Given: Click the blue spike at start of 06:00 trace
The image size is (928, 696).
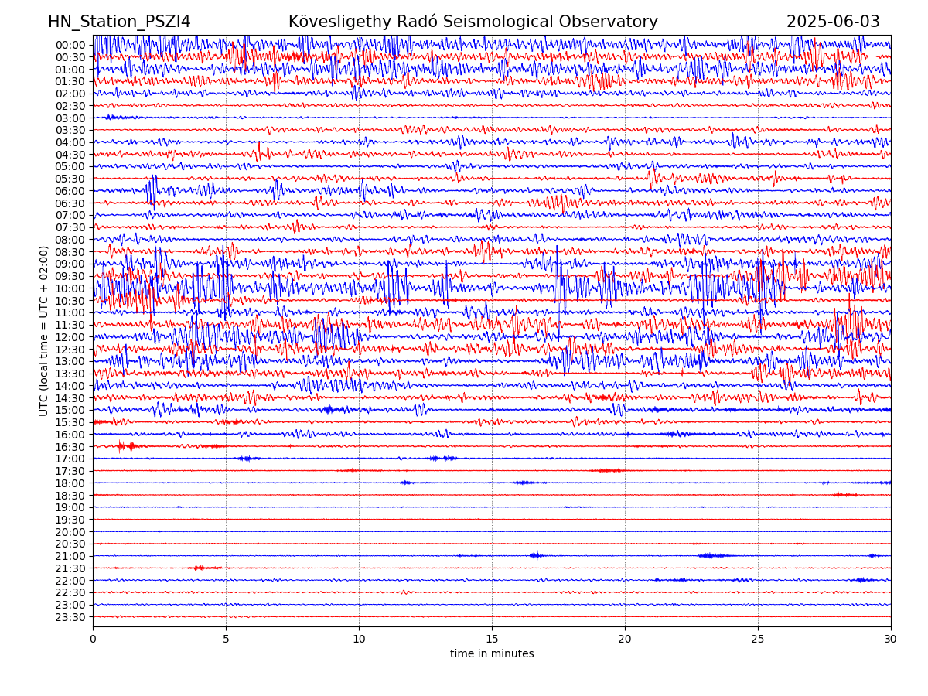Looking at the screenshot, I should [152, 190].
